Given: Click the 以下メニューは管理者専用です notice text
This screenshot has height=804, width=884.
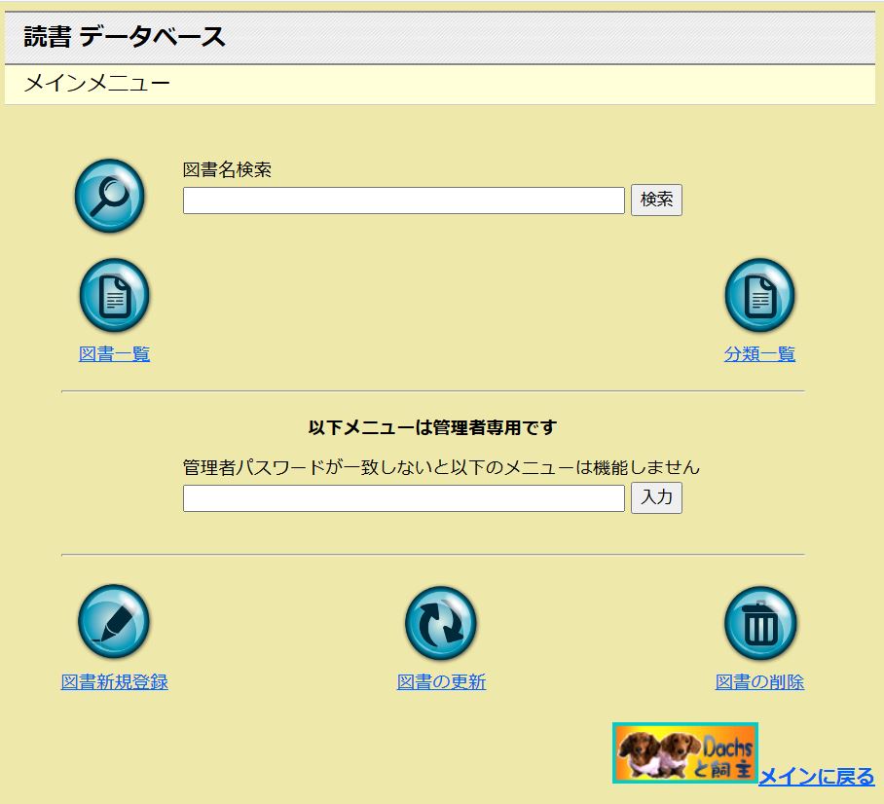Looking at the screenshot, I should 432,427.
